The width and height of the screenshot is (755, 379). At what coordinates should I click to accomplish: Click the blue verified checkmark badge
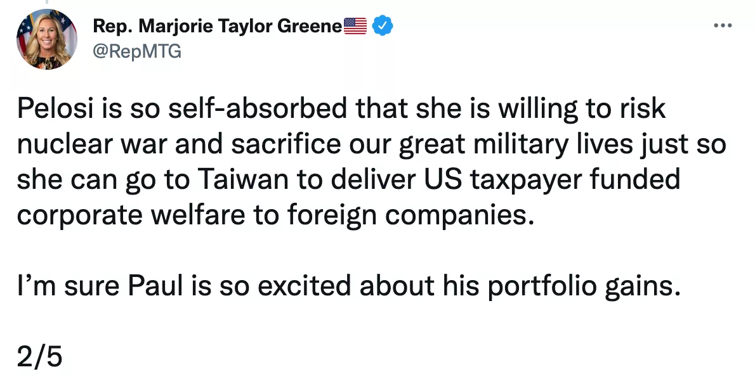(383, 25)
